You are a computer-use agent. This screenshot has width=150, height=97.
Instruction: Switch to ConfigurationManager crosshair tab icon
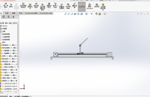(13, 17)
